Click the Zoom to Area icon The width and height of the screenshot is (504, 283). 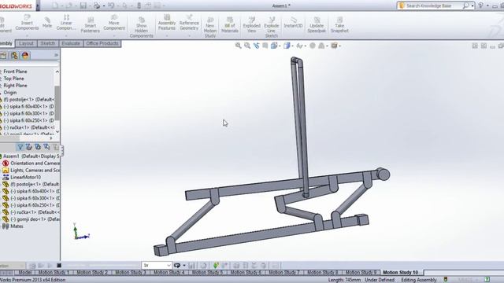(x=247, y=46)
